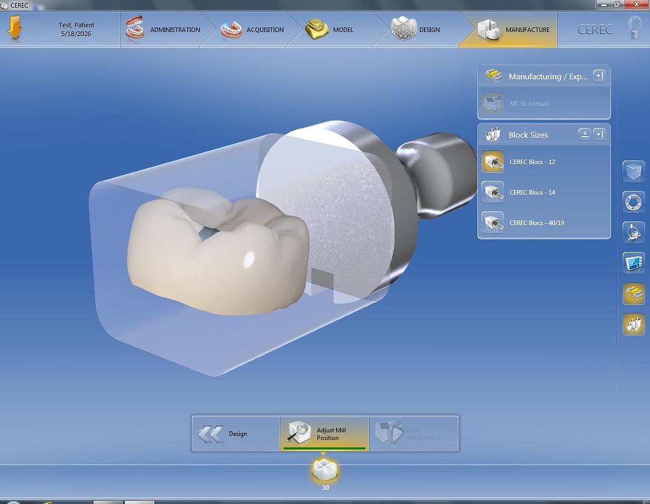The height and width of the screenshot is (504, 650).
Task: Collapse the Manufacturing / Export panel
Action: tap(599, 76)
